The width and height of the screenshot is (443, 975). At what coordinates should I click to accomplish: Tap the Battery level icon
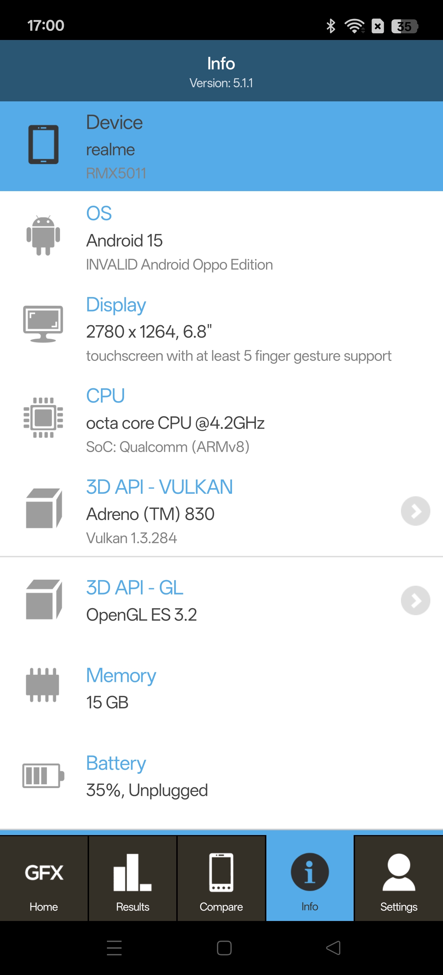coord(43,775)
